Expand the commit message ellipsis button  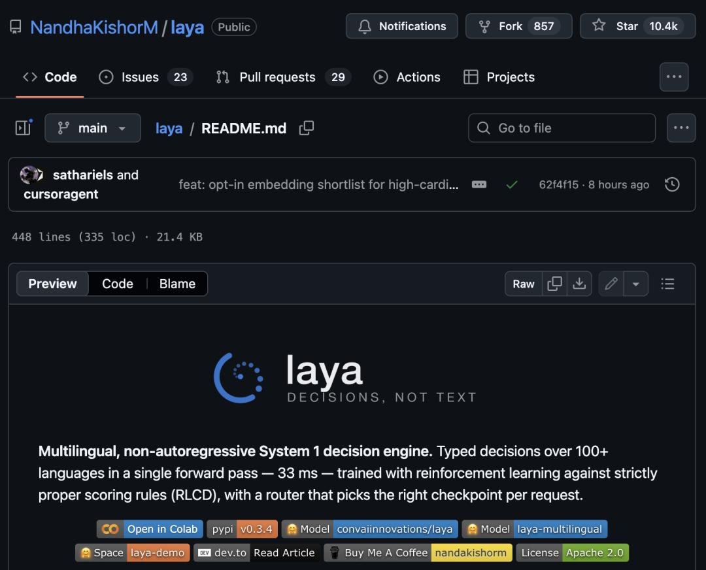pos(479,184)
